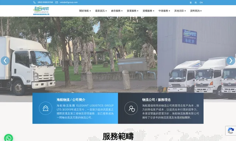The image size is (236, 141).
Task: Expand the 中港服務 menu
Action: [164, 11]
